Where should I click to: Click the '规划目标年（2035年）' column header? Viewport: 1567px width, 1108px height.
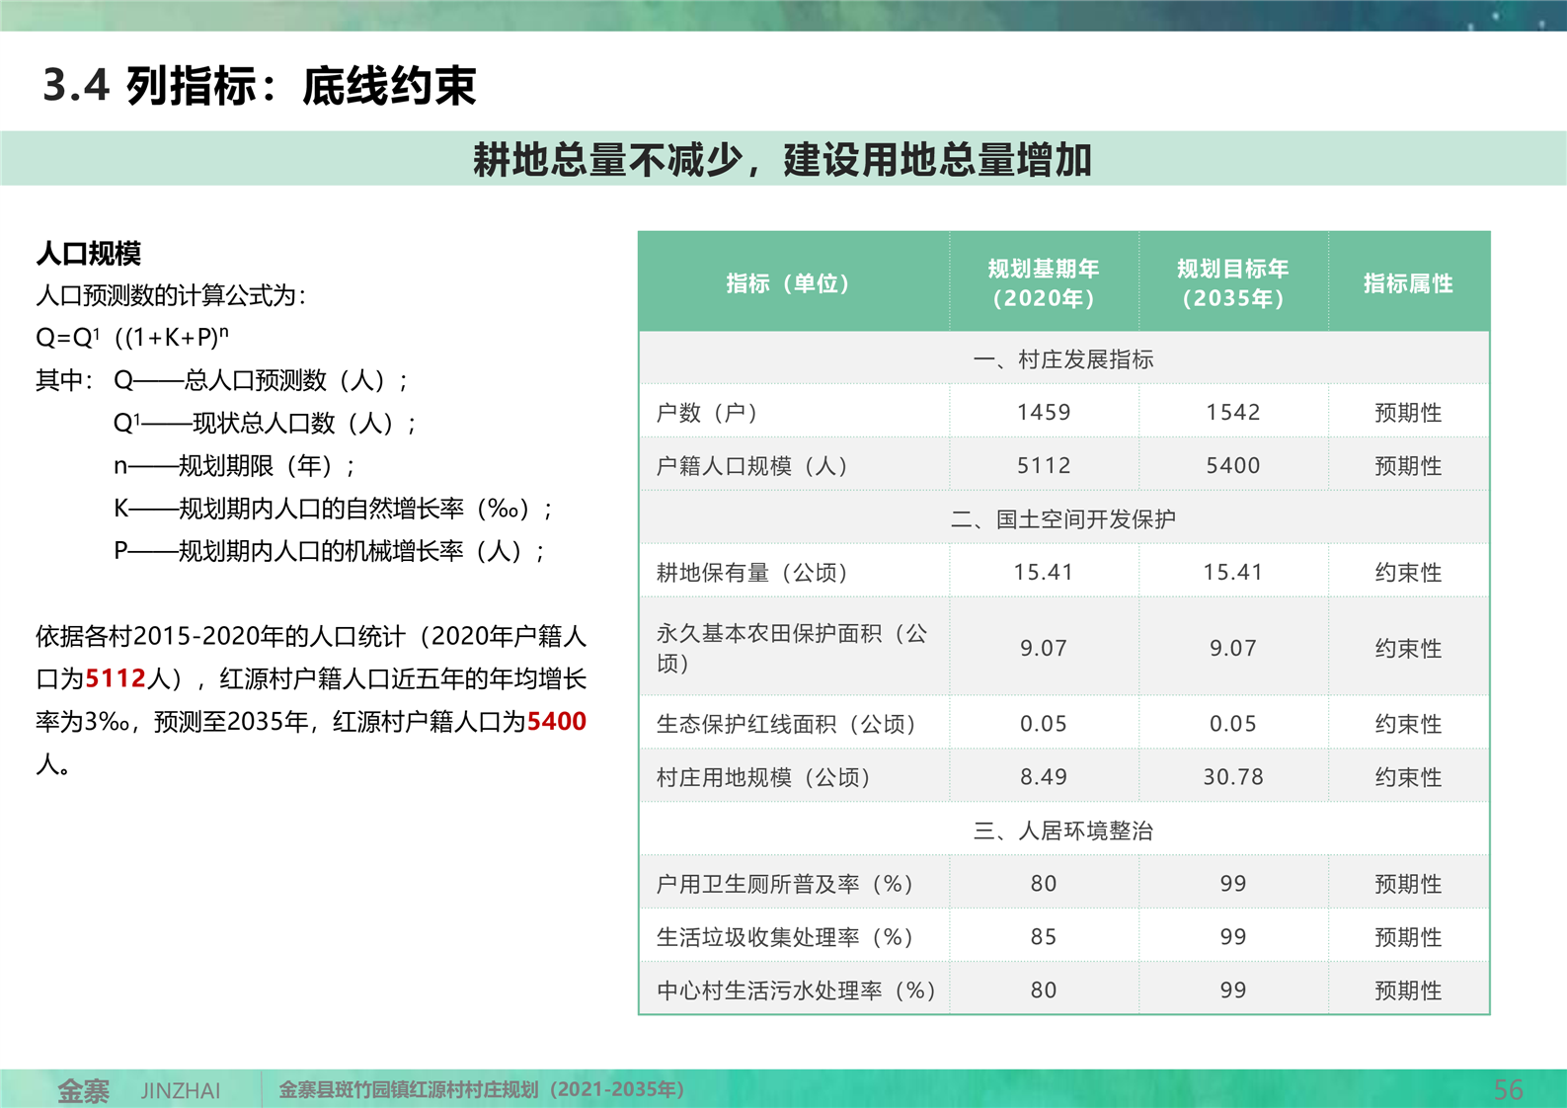pyautogui.click(x=1232, y=283)
